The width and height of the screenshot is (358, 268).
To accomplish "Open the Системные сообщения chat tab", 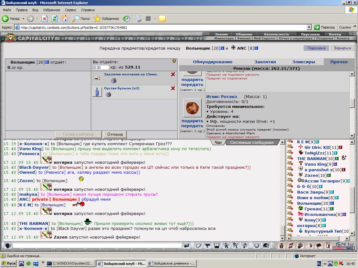I will point(252,142).
